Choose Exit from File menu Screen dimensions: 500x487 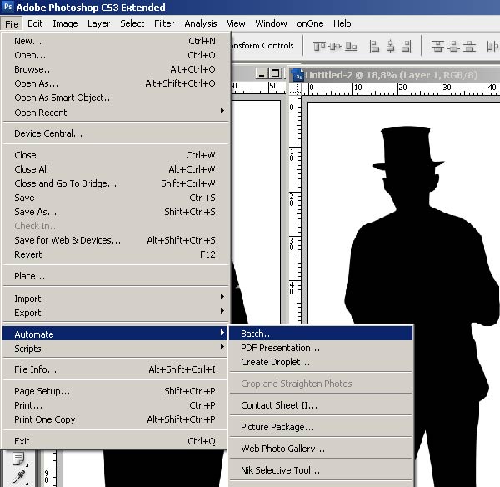(116, 441)
